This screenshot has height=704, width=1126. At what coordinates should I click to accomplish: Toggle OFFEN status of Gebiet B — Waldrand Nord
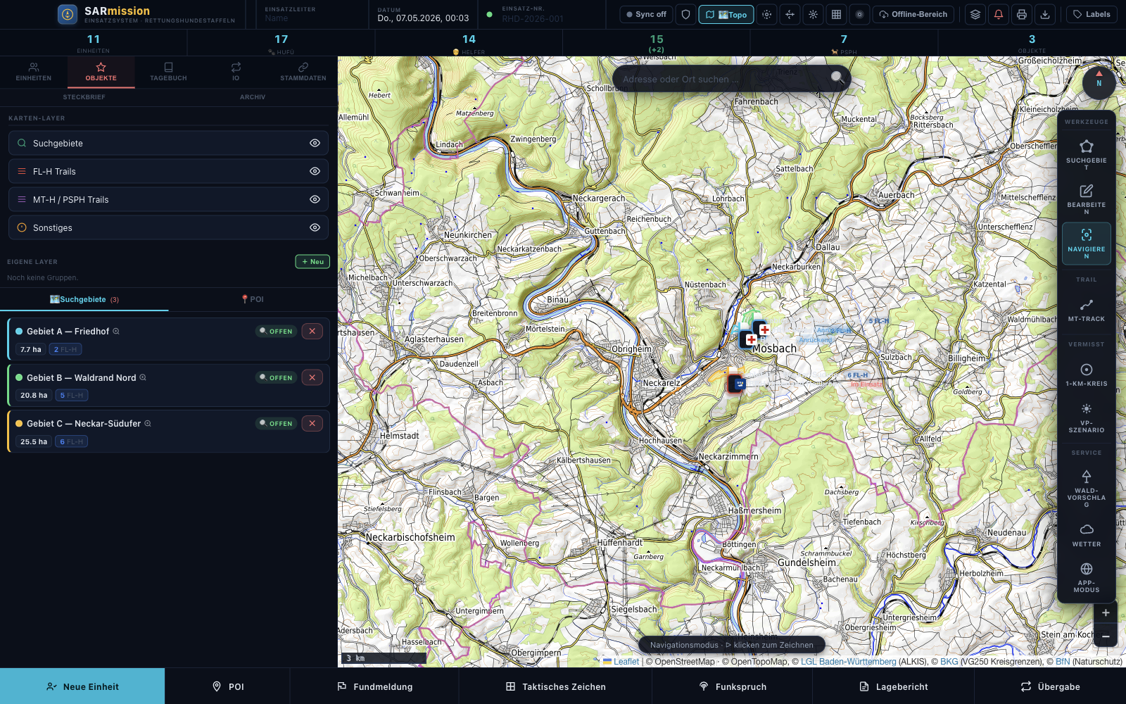[x=276, y=377]
